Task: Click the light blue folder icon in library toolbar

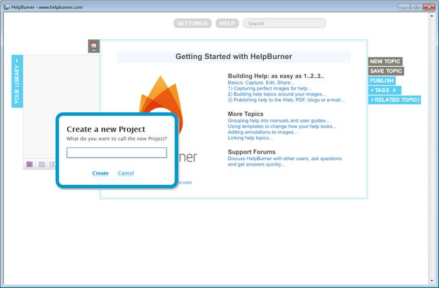Action: pyautogui.click(x=42, y=164)
